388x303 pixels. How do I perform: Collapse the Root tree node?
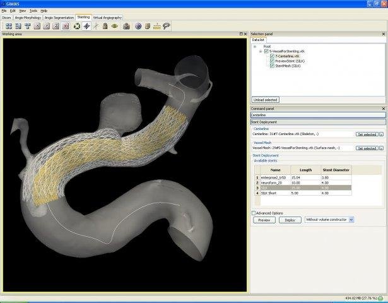pos(255,47)
